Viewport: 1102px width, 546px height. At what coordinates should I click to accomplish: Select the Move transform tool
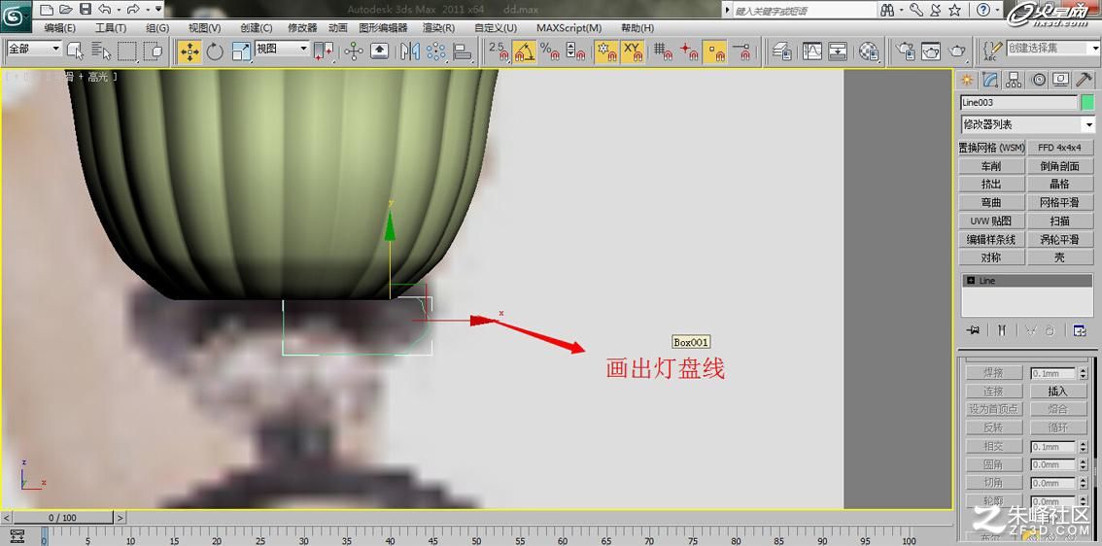[189, 51]
